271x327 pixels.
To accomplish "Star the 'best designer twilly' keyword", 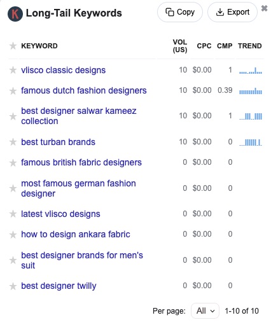I will pyautogui.click(x=13, y=286).
